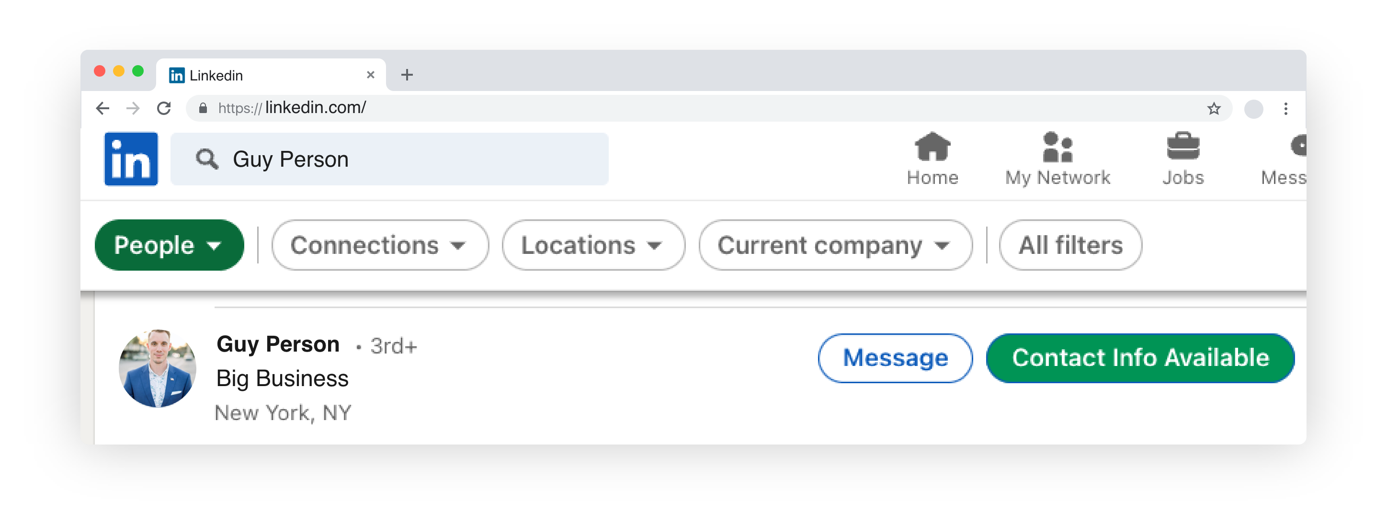1387x525 pixels.
Task: Expand the Current company filter dropdown
Action: (x=836, y=245)
